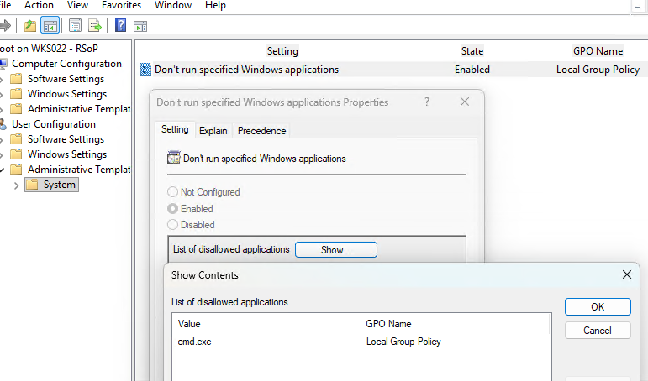
Task: Select the Not Configured radio button
Action: pyautogui.click(x=173, y=192)
